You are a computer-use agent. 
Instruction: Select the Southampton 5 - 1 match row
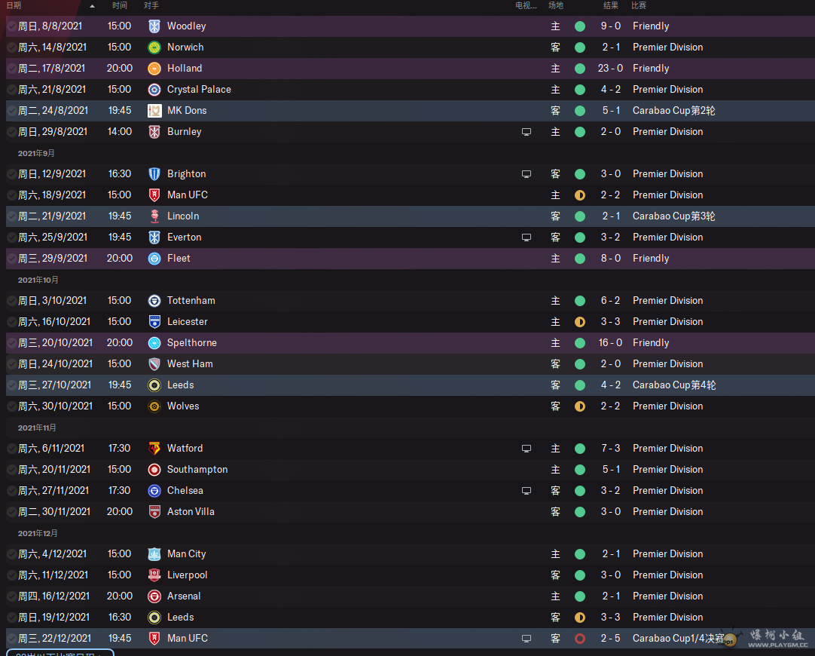click(x=410, y=470)
